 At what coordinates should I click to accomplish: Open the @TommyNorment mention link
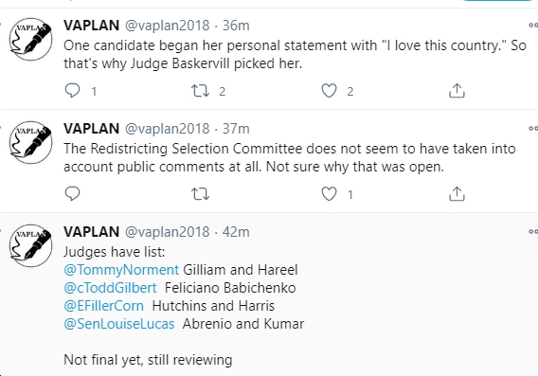[x=121, y=270]
